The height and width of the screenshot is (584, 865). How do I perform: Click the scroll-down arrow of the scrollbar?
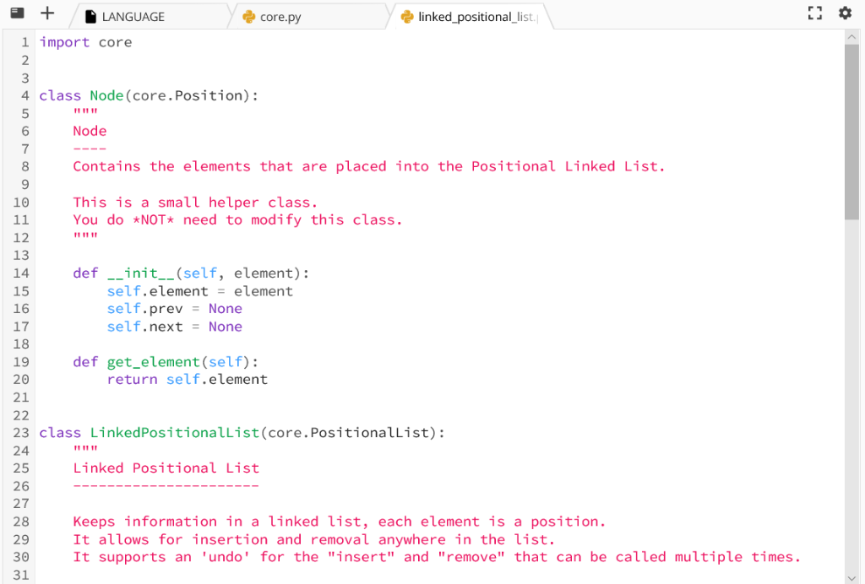(853, 576)
